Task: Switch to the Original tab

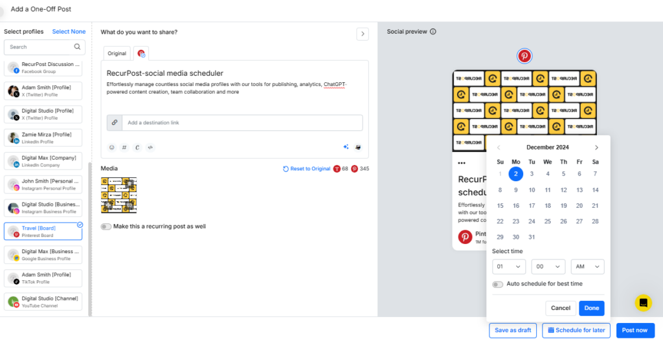Action: [117, 53]
